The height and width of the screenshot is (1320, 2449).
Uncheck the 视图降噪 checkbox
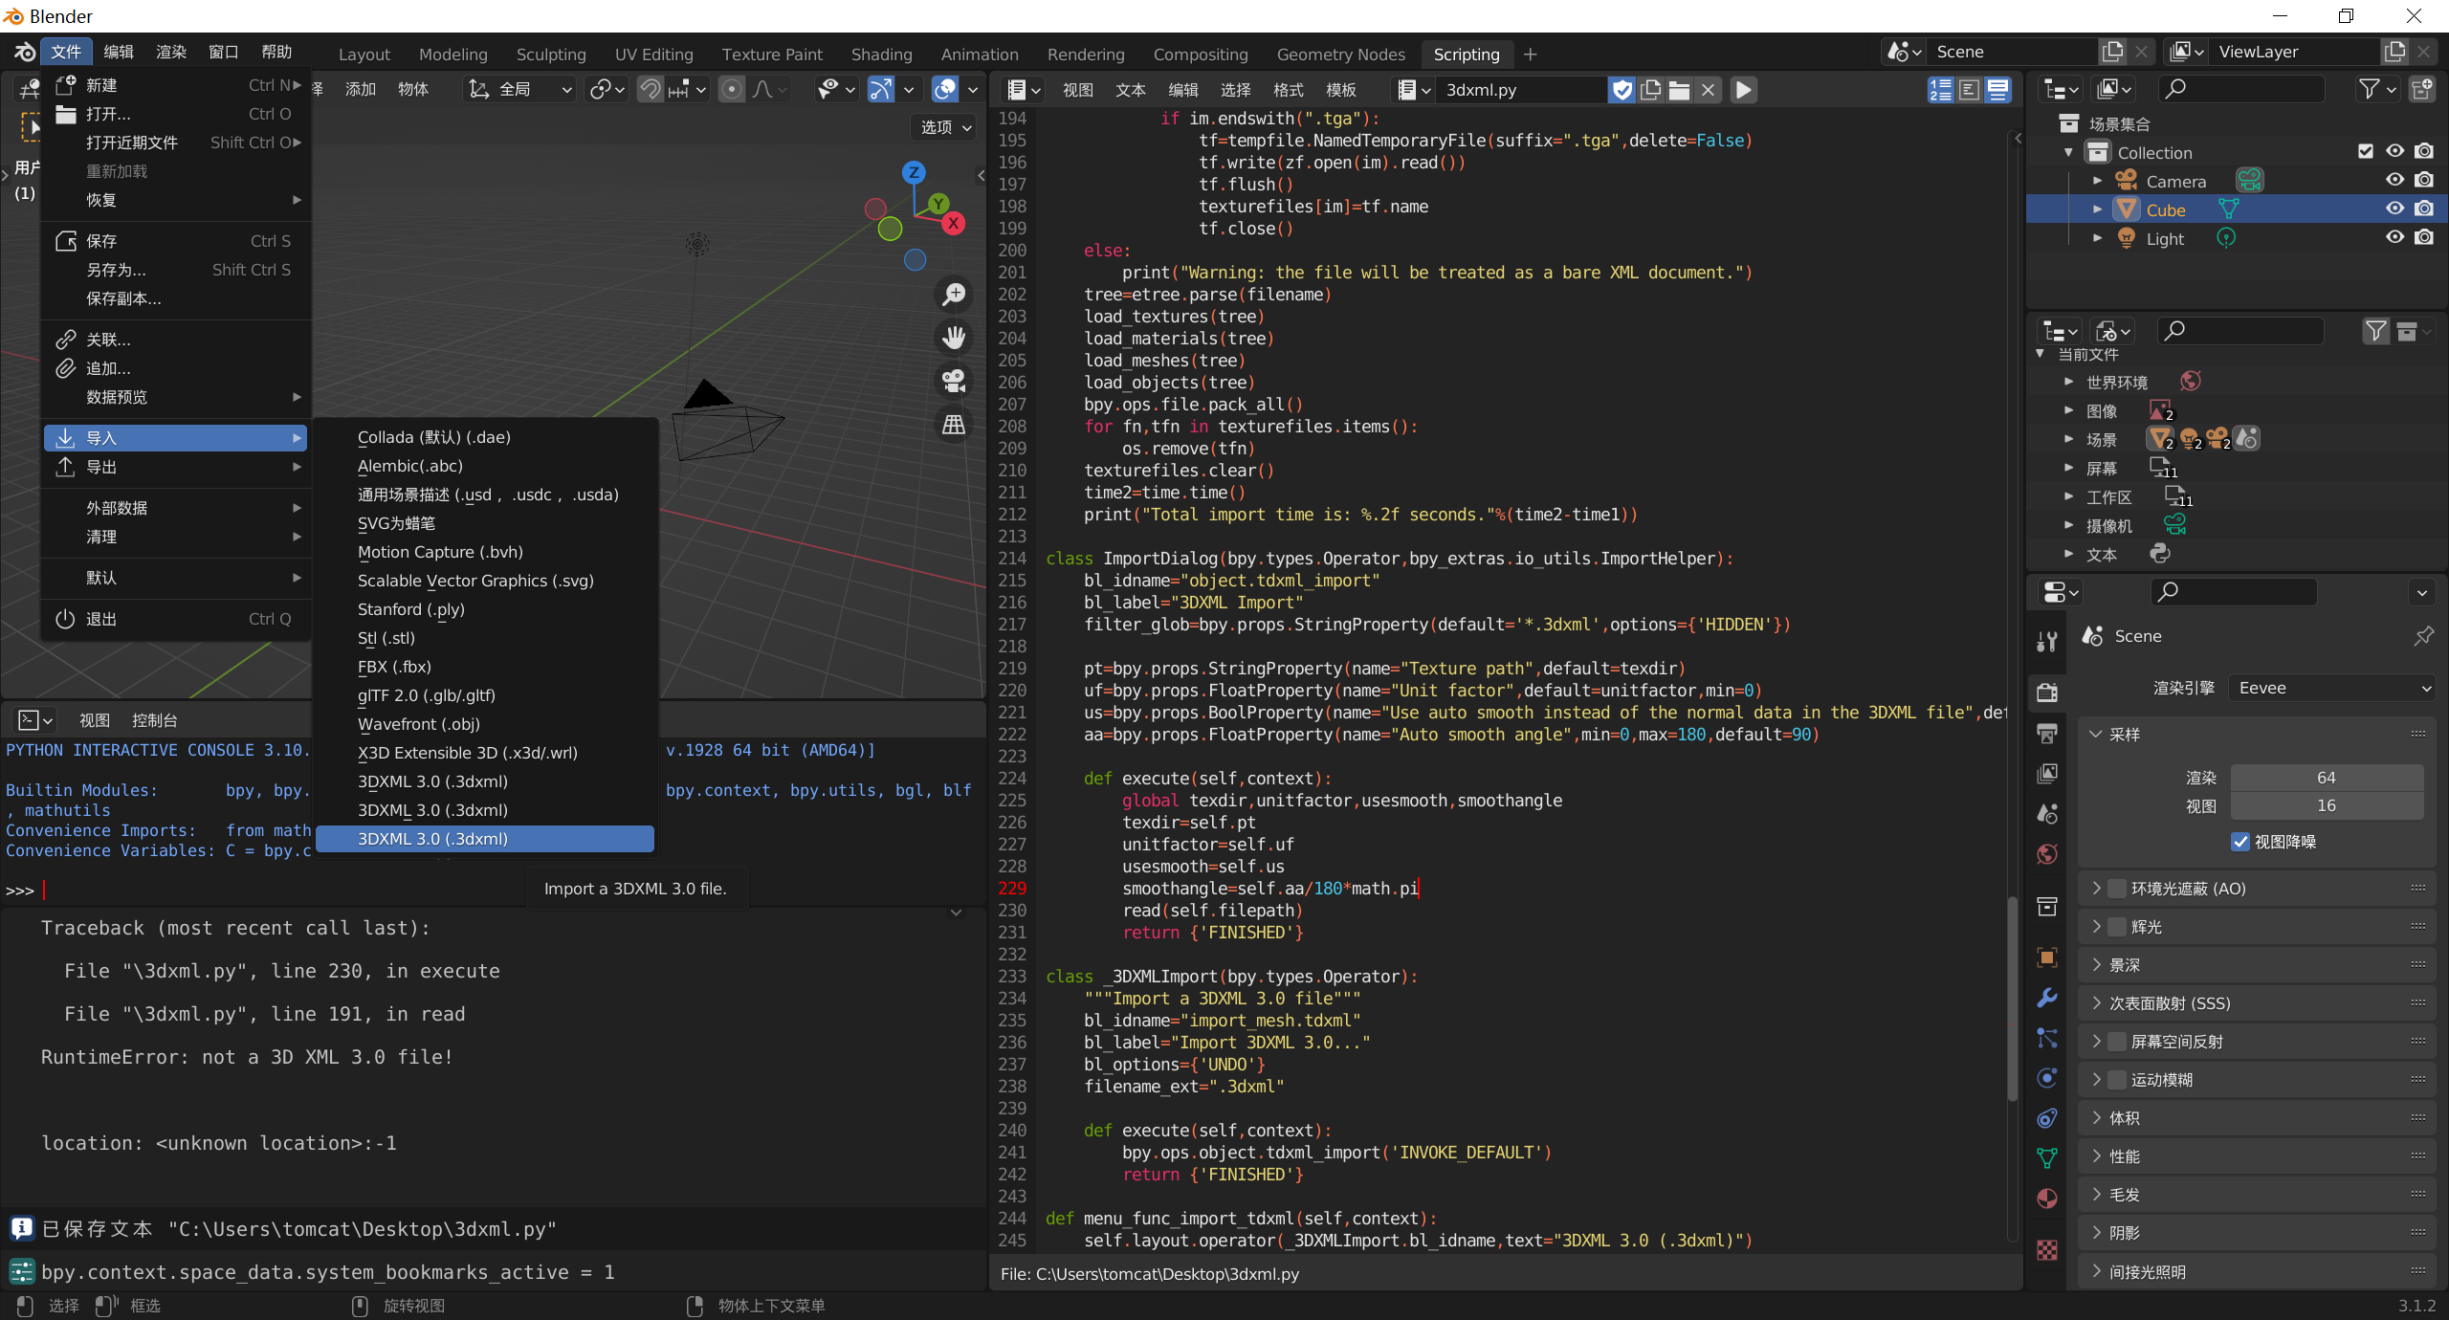click(2239, 842)
